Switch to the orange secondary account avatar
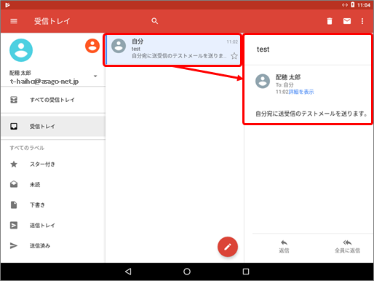The height and width of the screenshot is (281, 374). coord(92,46)
